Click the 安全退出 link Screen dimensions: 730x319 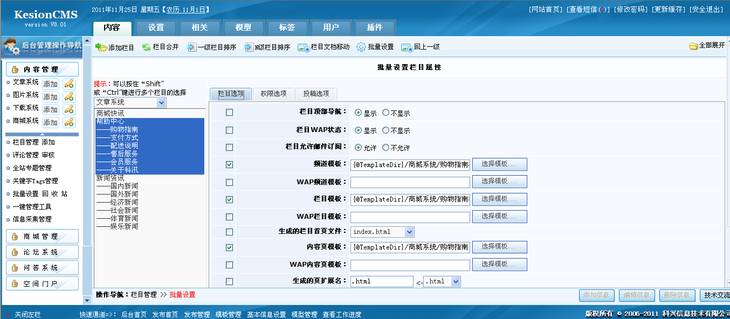[707, 10]
